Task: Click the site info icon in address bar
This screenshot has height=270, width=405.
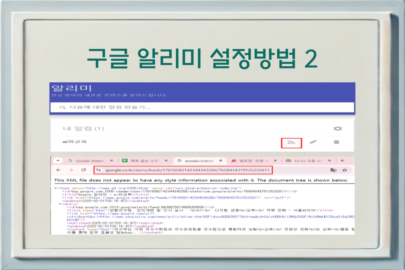Action: click(x=99, y=170)
